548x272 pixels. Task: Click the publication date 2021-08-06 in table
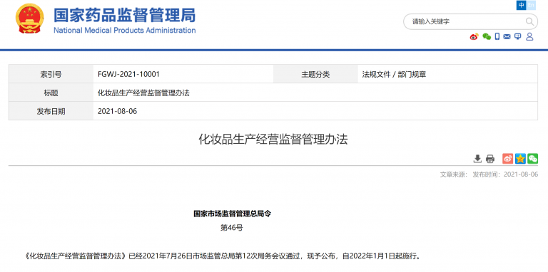coord(118,111)
